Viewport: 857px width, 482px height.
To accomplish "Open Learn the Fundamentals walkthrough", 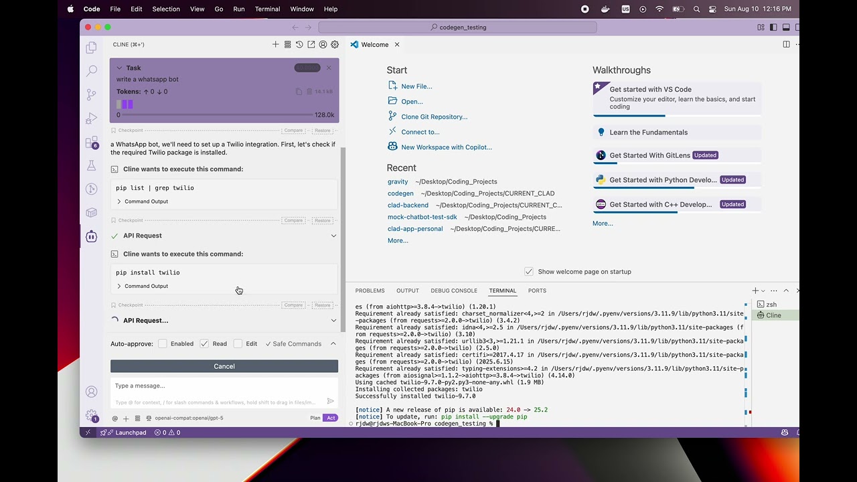I will (x=677, y=132).
